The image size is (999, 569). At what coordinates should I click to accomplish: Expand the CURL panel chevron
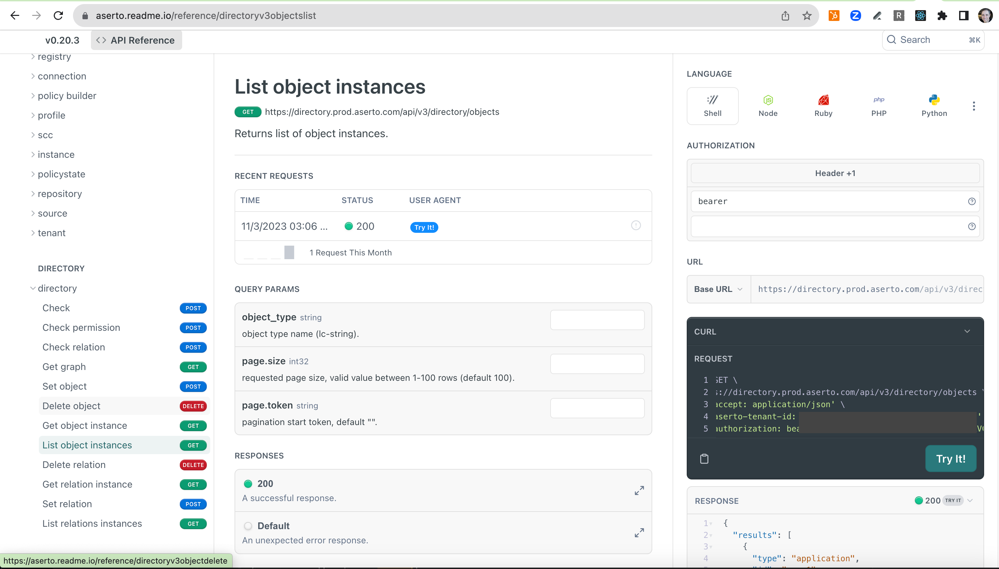click(x=967, y=331)
